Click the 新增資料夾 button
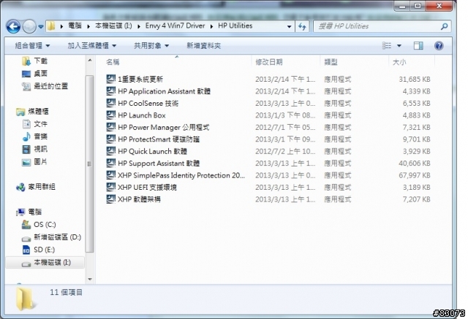This screenshot has width=468, height=319. coord(203,46)
